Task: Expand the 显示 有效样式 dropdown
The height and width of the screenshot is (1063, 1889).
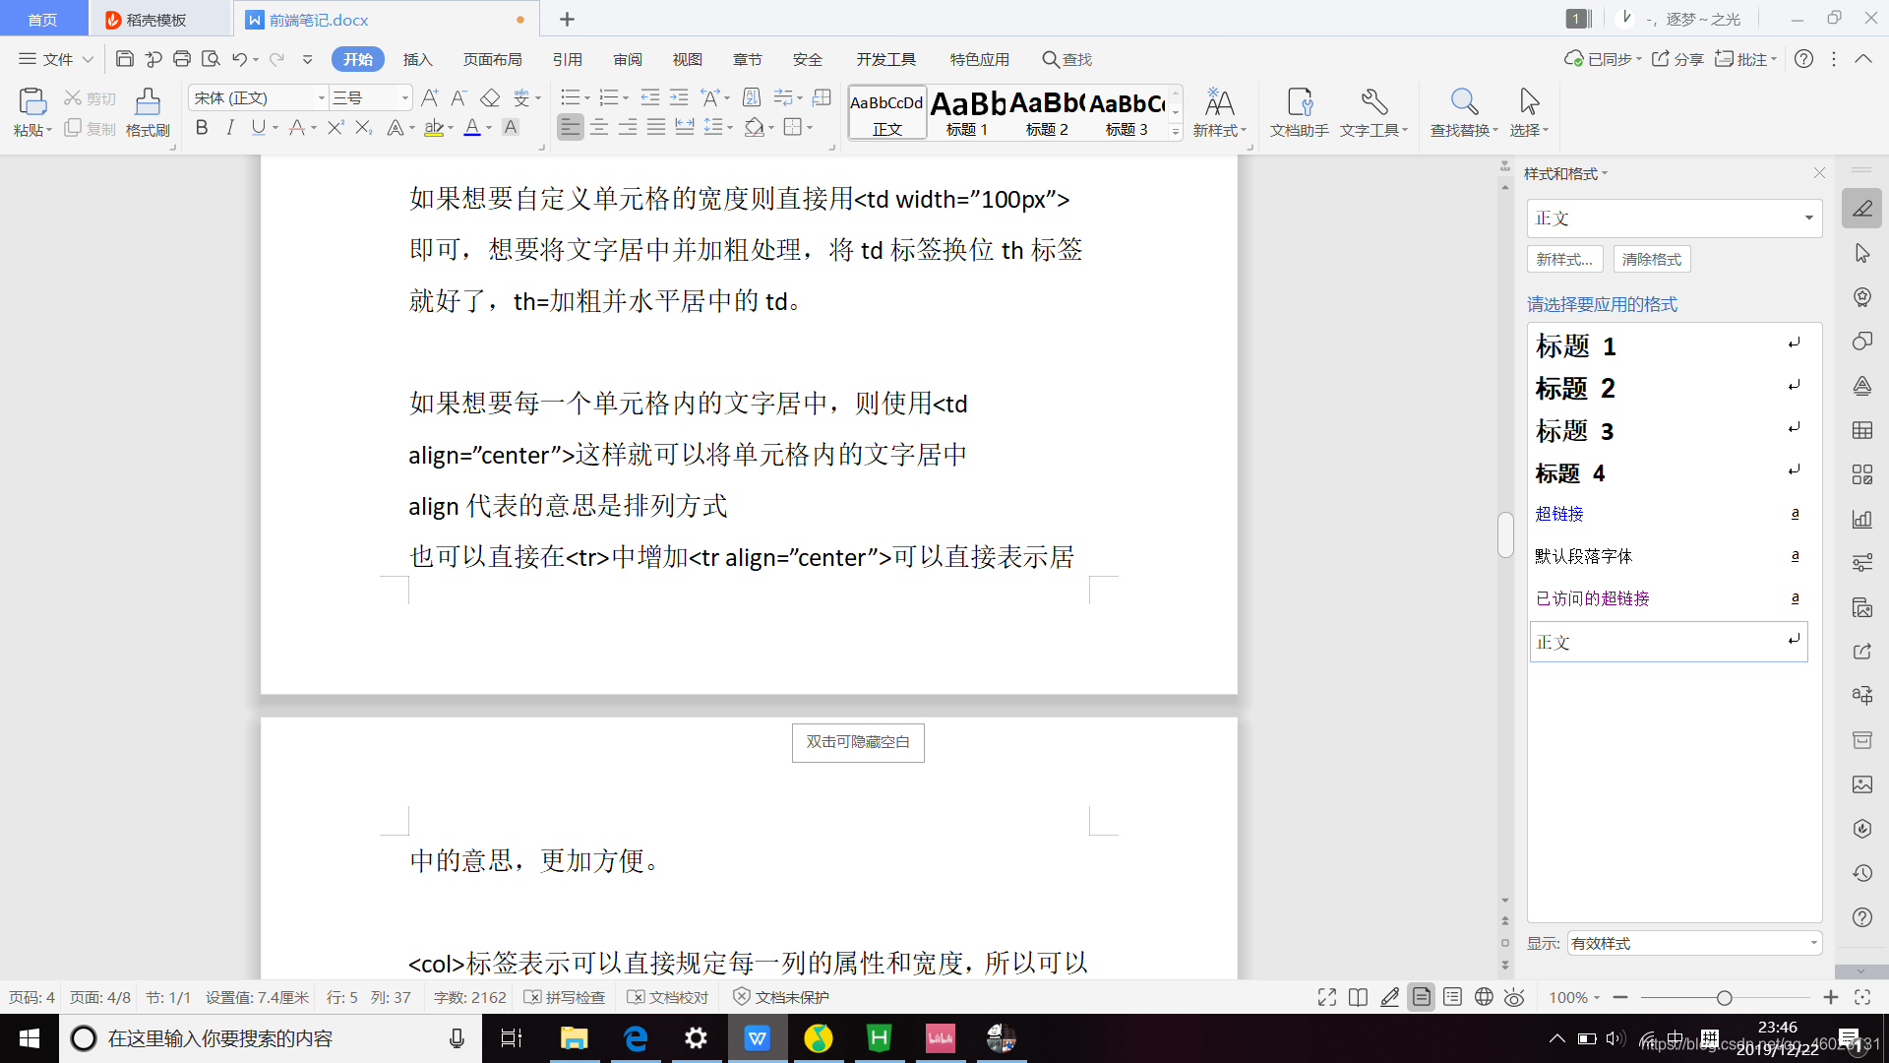Action: pos(1813,943)
